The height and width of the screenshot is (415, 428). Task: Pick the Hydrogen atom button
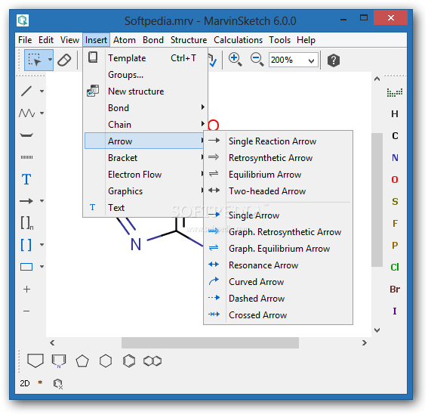coord(395,114)
